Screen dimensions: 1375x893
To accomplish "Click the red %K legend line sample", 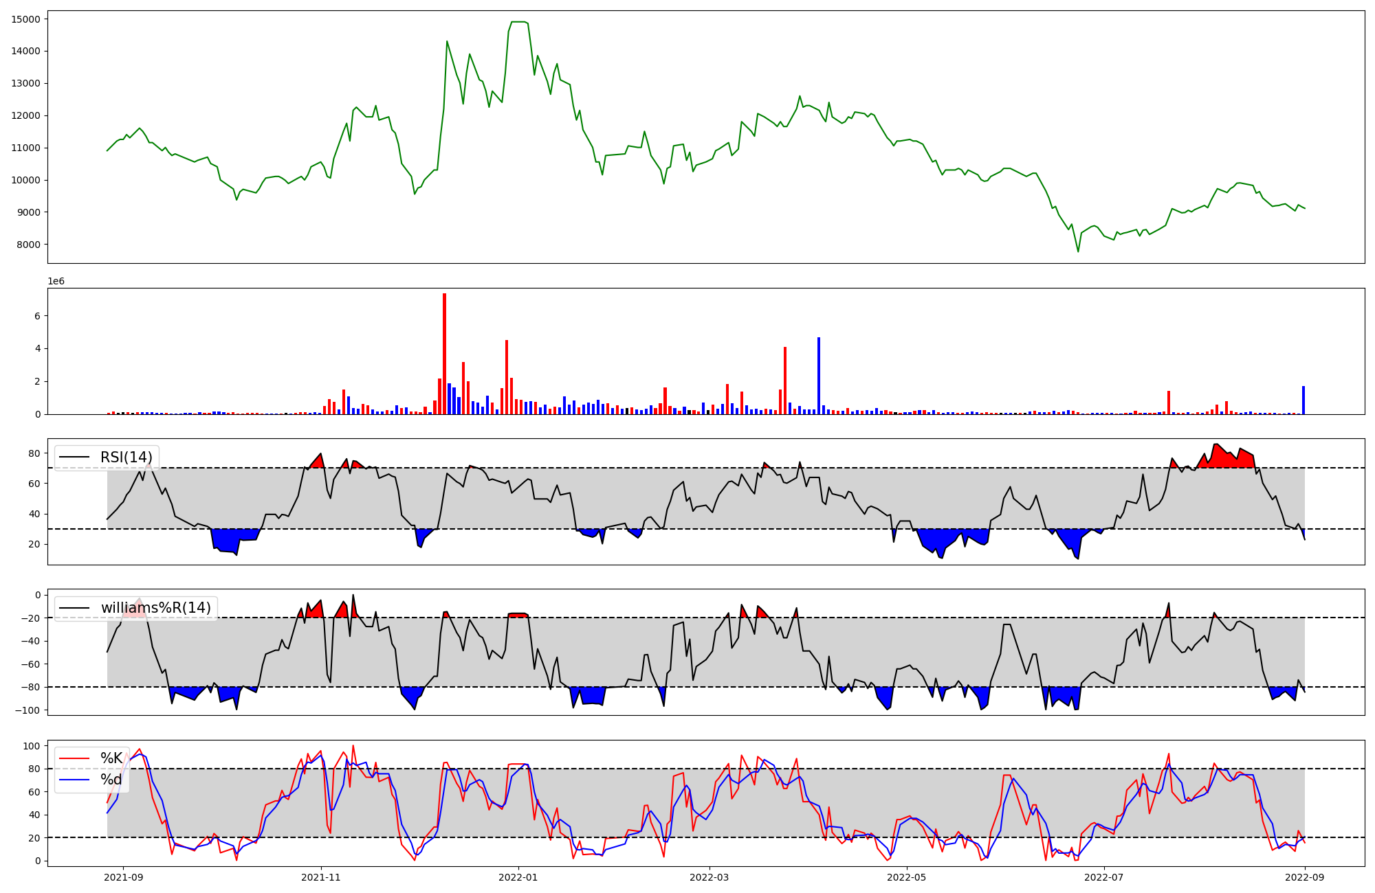I will tap(74, 758).
